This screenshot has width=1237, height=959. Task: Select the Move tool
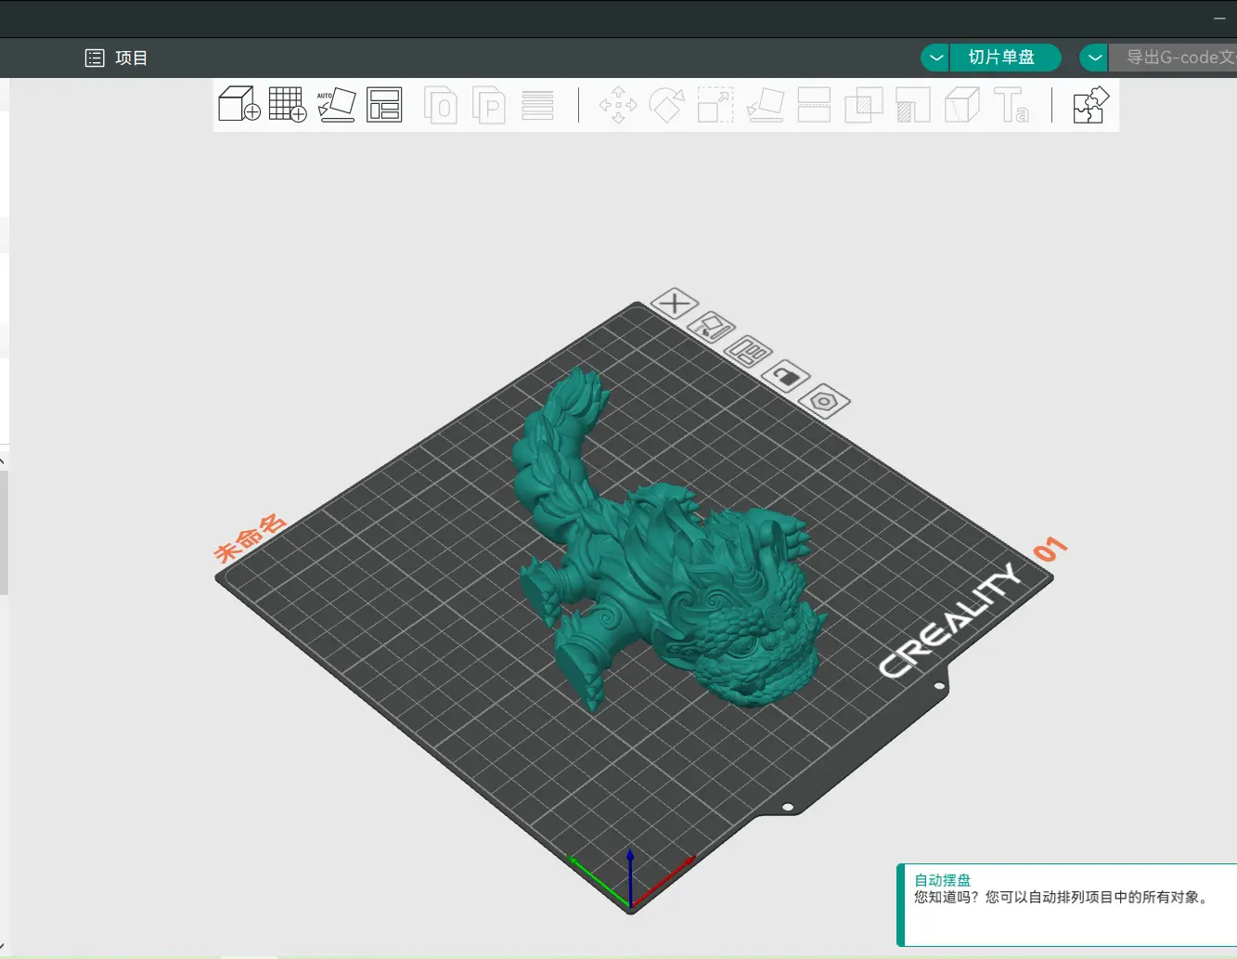pyautogui.click(x=618, y=105)
